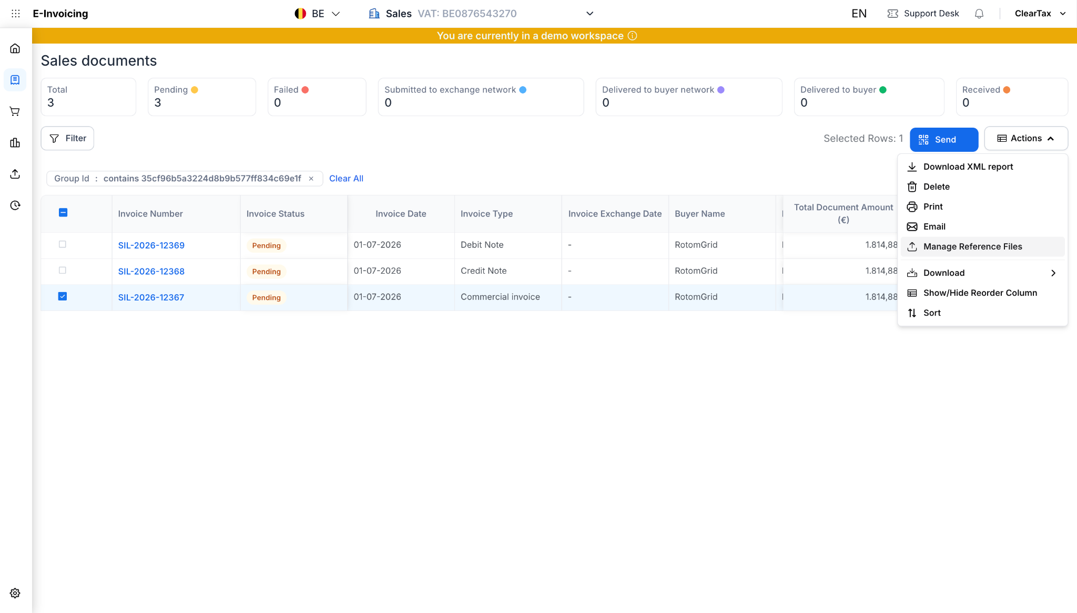Check the box for invoice SIL-2026-12368
The width and height of the screenshot is (1077, 613).
click(63, 271)
